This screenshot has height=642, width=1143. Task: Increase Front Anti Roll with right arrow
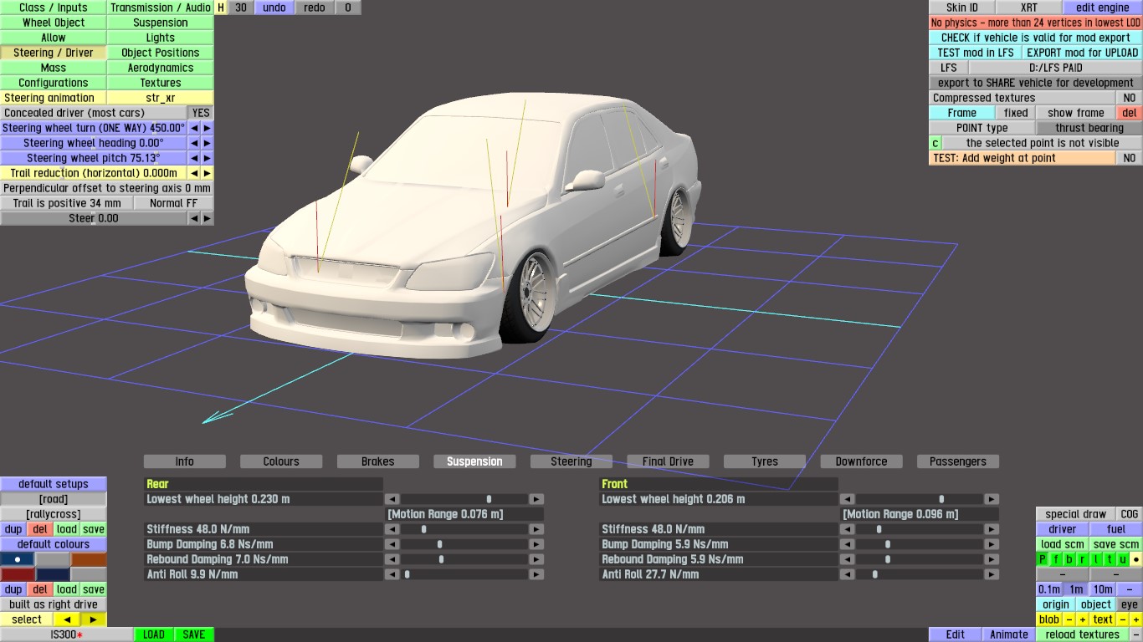pyautogui.click(x=992, y=574)
